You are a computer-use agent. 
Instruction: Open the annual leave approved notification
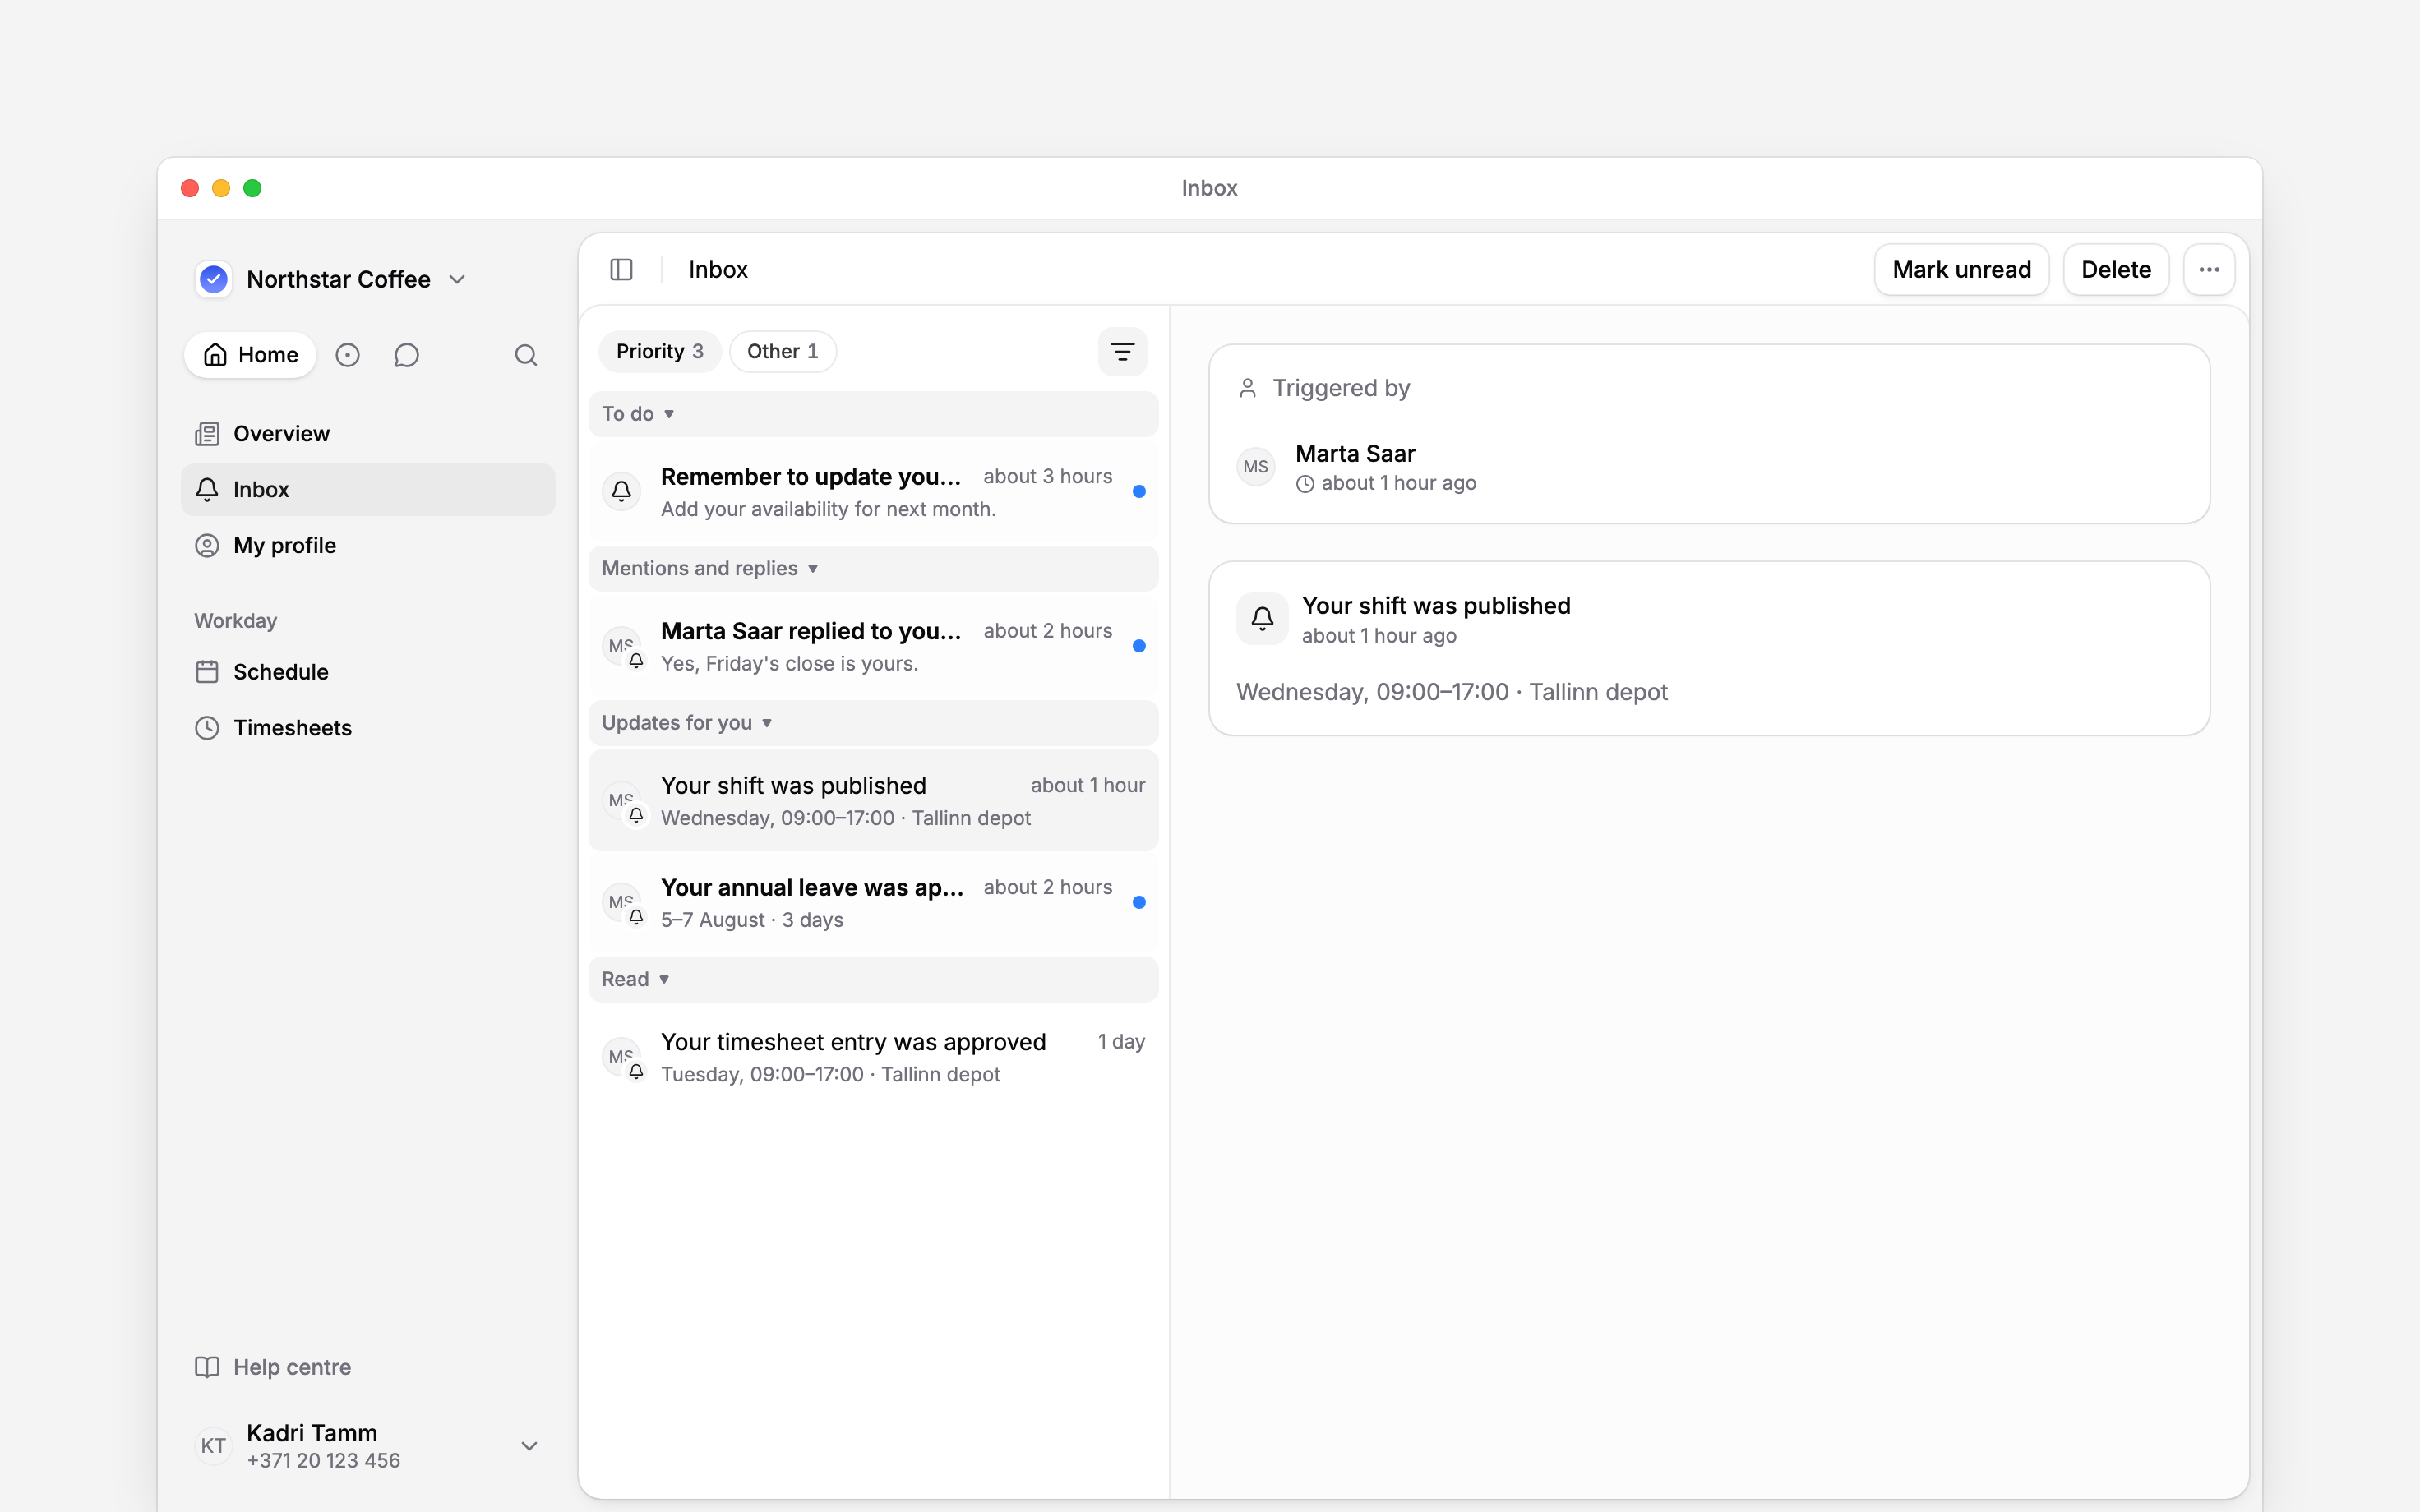(873, 903)
